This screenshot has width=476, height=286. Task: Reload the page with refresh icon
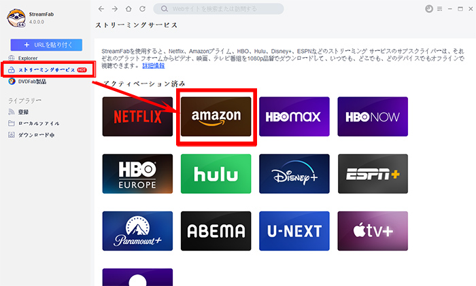click(x=142, y=9)
